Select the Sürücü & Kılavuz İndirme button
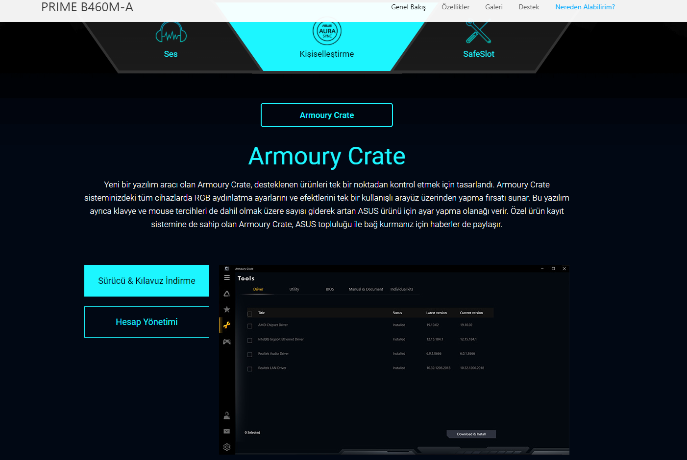The width and height of the screenshot is (687, 460). [147, 281]
